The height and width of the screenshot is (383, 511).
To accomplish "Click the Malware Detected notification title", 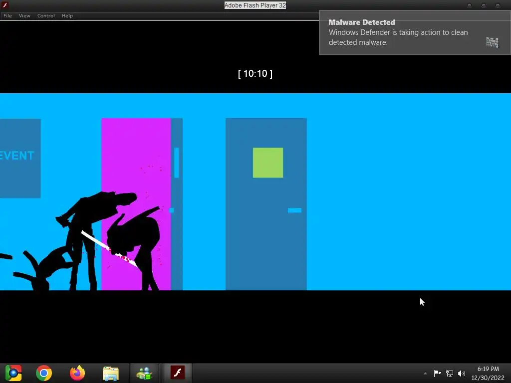I will coord(362,22).
